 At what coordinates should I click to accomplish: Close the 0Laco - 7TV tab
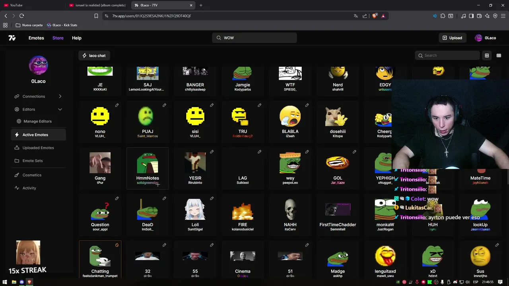[x=191, y=5]
